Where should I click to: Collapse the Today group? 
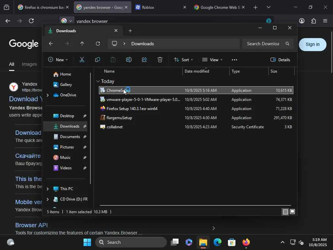tap(98, 81)
